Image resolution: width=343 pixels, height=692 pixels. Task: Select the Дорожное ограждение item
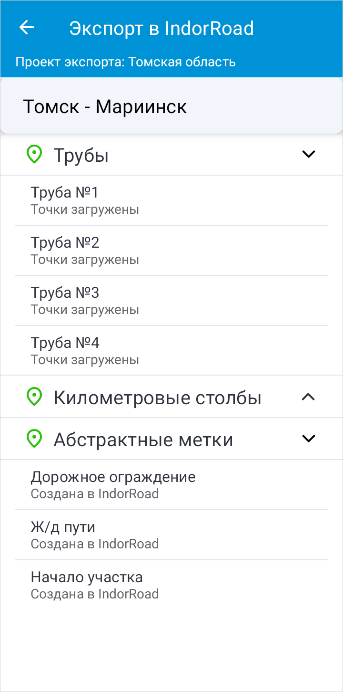click(x=171, y=484)
